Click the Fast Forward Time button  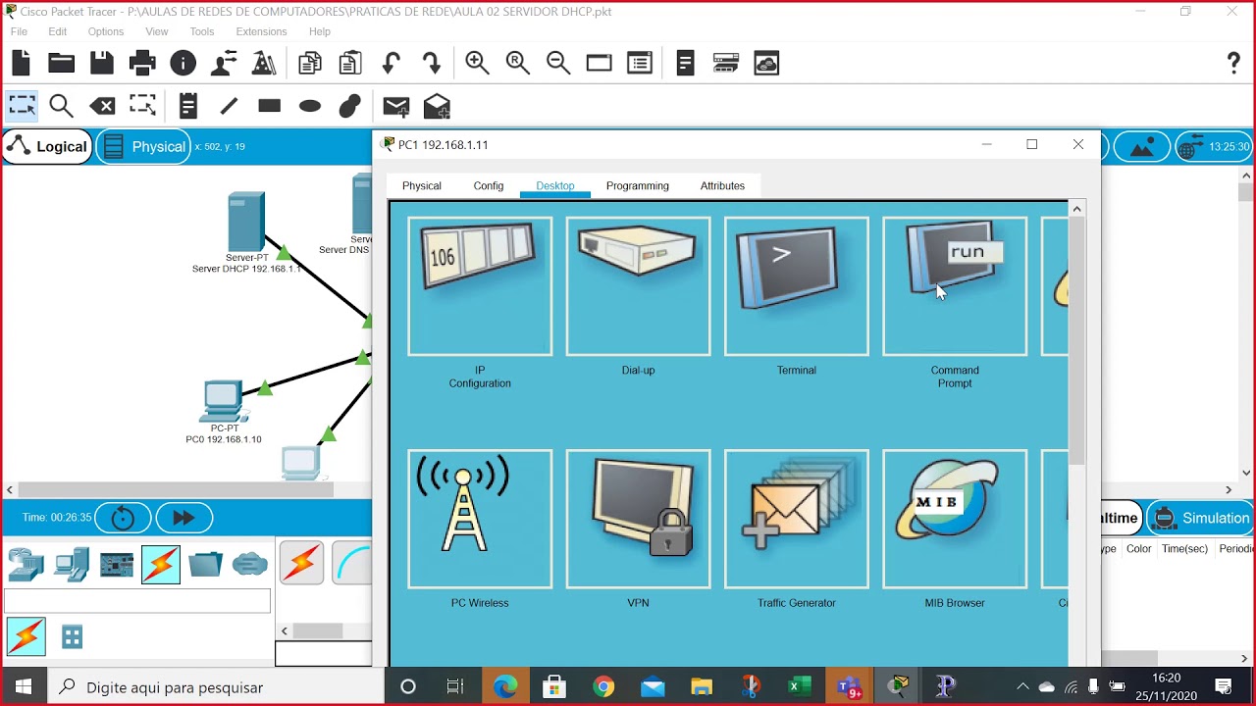pos(183,518)
